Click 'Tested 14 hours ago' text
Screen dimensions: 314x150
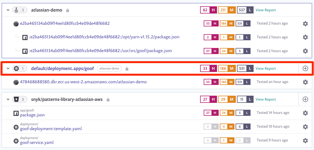pyautogui.click(x=273, y=113)
